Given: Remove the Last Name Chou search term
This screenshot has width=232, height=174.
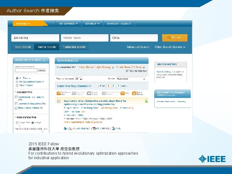Looking at the screenshot, I should (x=144, y=67).
